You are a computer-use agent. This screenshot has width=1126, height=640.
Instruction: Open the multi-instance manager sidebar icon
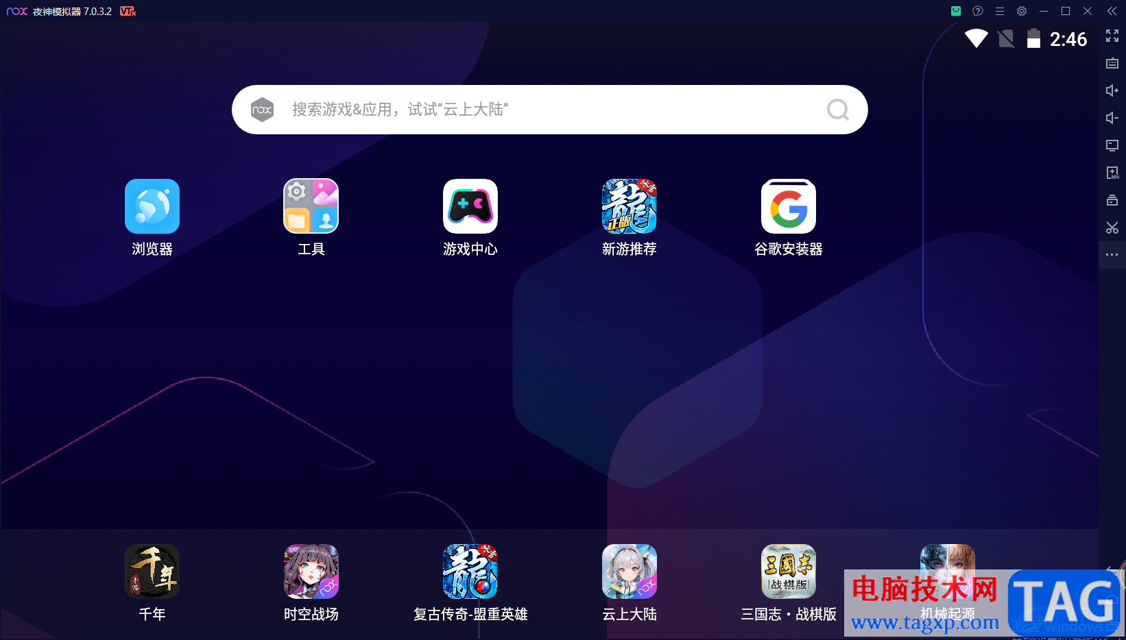1112,200
